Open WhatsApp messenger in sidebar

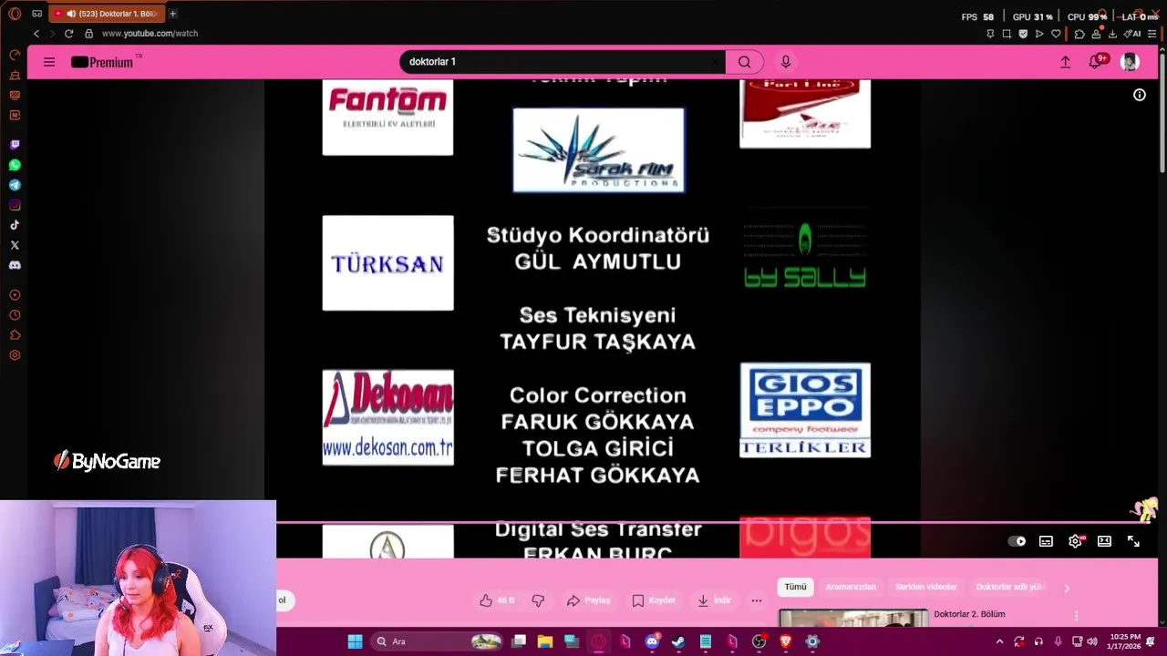pyautogui.click(x=15, y=165)
